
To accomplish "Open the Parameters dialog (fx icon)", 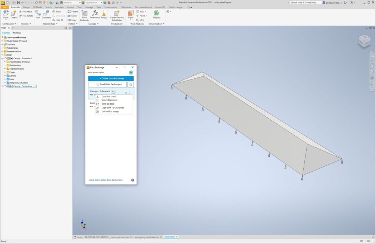I will click(x=95, y=13).
